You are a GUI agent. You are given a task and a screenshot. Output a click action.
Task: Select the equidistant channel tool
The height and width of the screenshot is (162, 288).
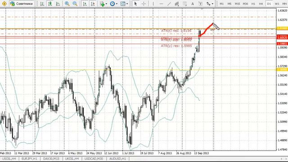(177, 4)
